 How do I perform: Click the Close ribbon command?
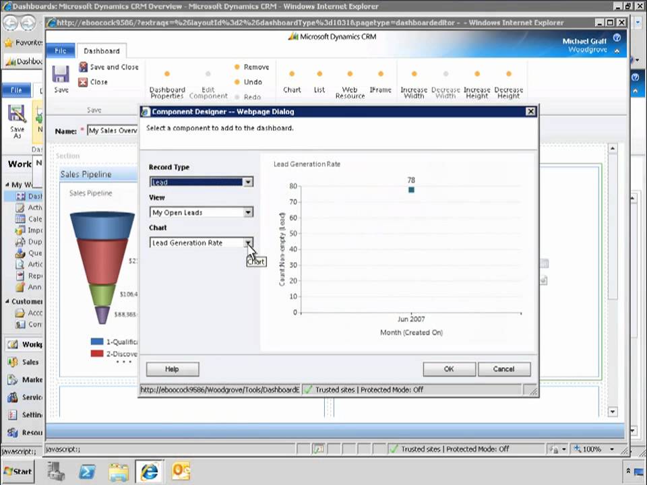point(93,82)
